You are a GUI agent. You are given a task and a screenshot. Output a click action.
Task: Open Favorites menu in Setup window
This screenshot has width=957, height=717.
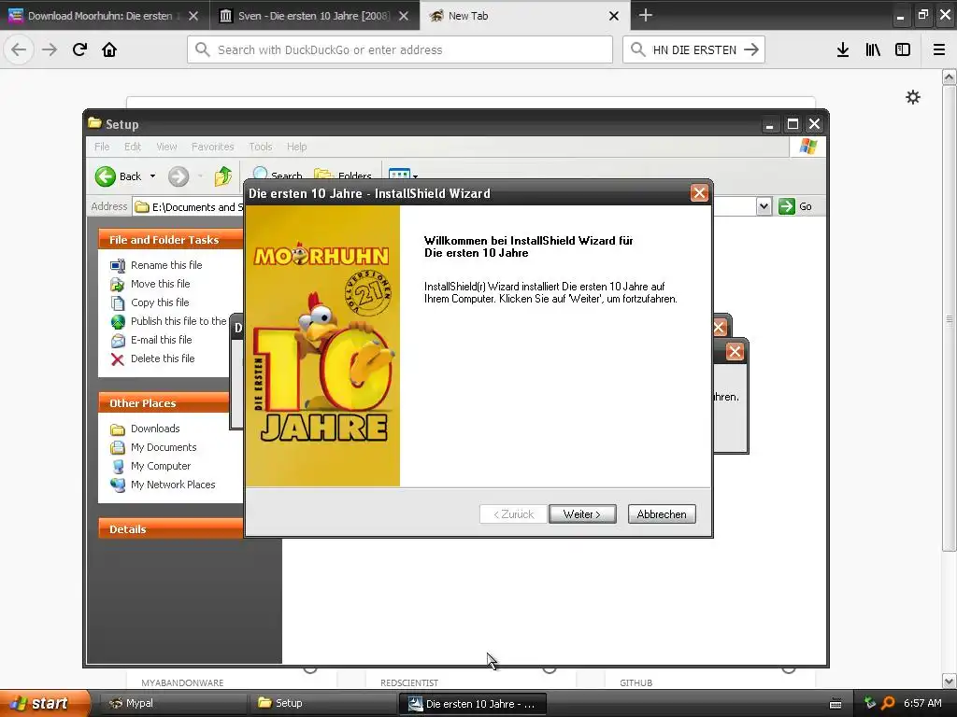click(212, 147)
